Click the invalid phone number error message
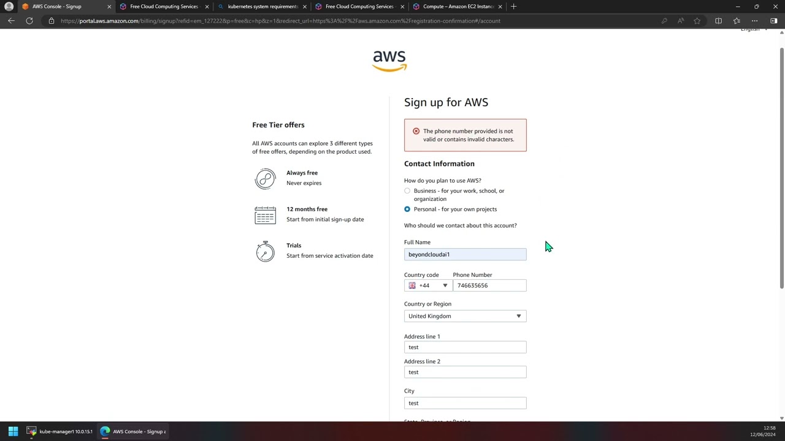The height and width of the screenshot is (441, 785). coord(469,135)
